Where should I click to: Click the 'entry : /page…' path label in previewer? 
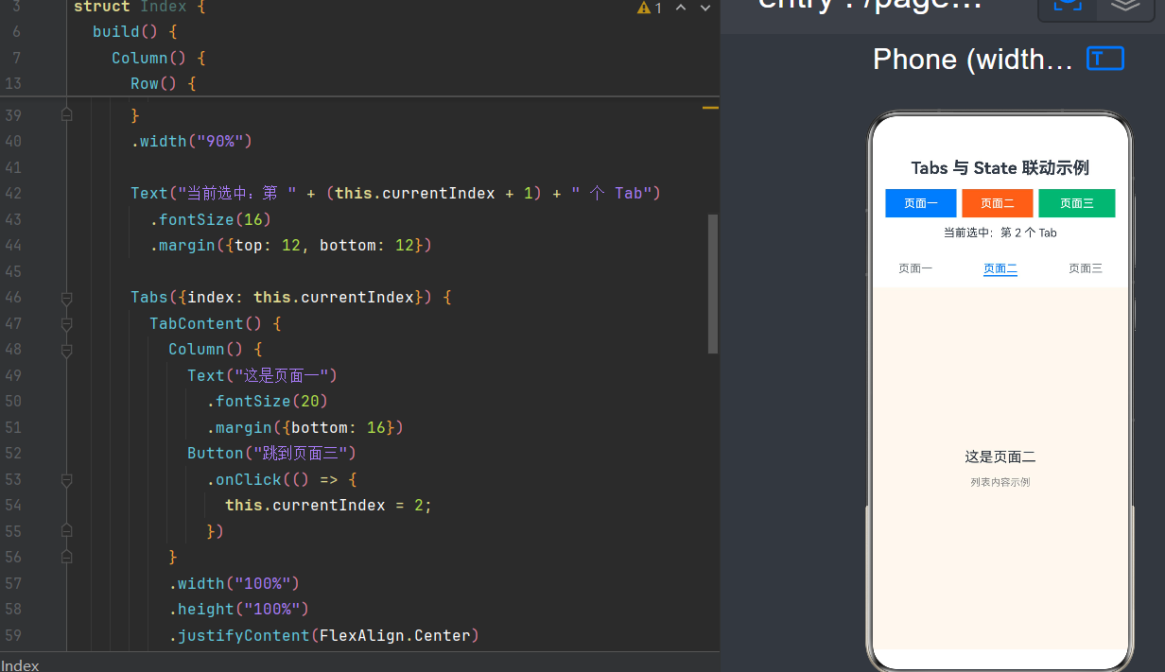870,5
